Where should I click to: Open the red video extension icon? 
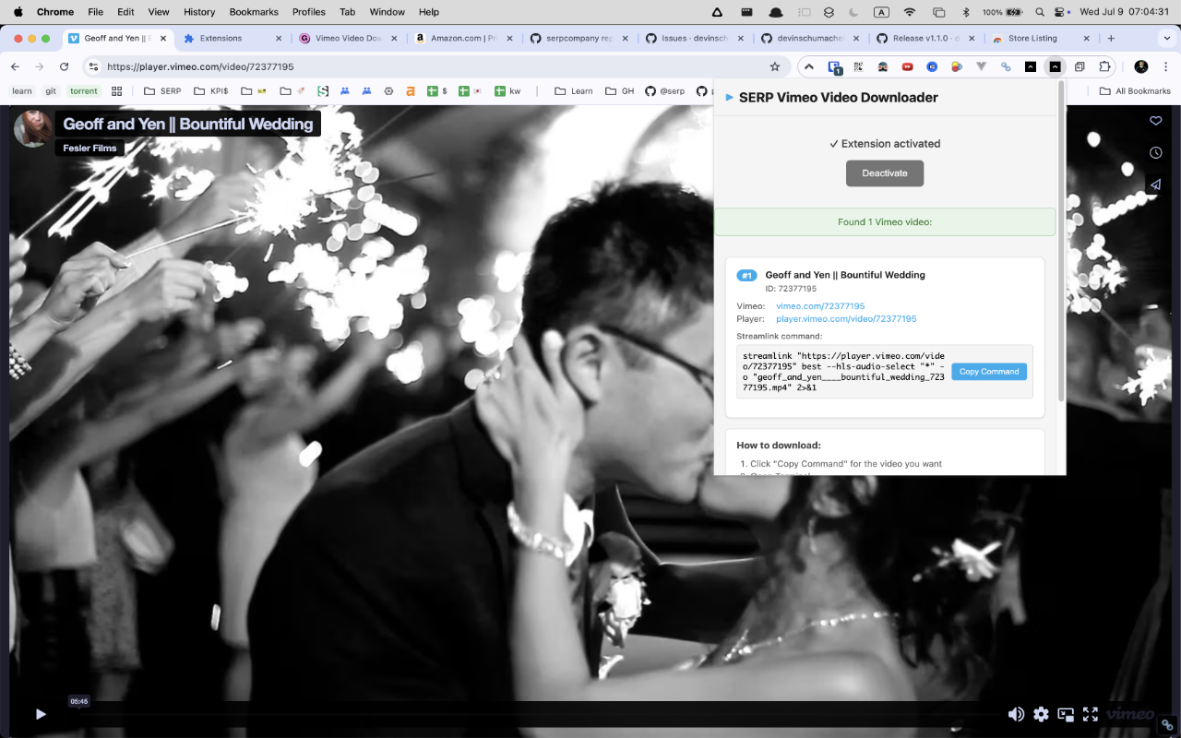click(x=908, y=66)
